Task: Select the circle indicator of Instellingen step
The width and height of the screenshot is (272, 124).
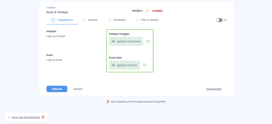Action: pyautogui.click(x=110, y=20)
